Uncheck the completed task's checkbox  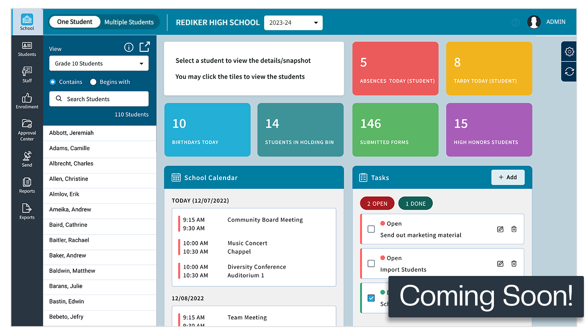[x=370, y=298]
